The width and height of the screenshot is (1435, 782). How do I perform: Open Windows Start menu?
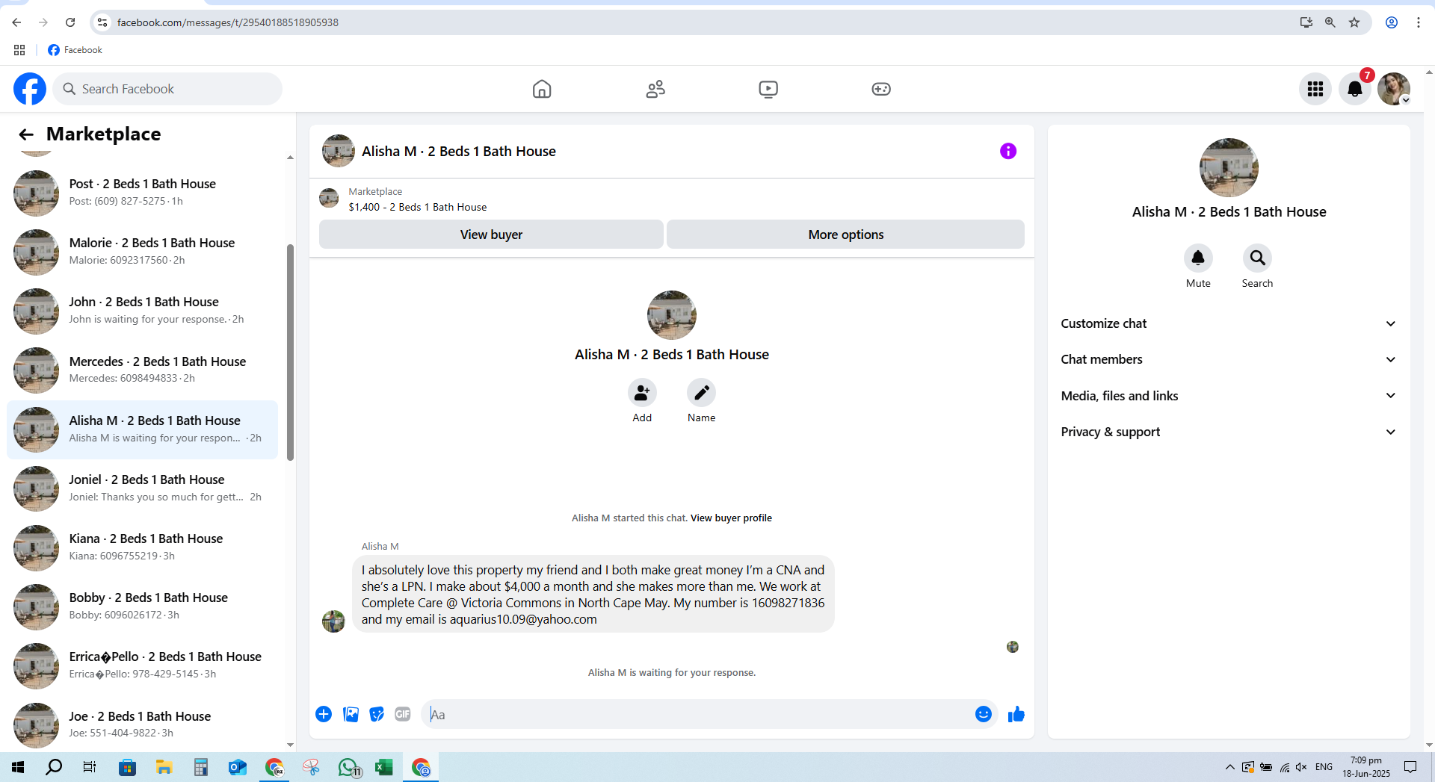[x=18, y=767]
